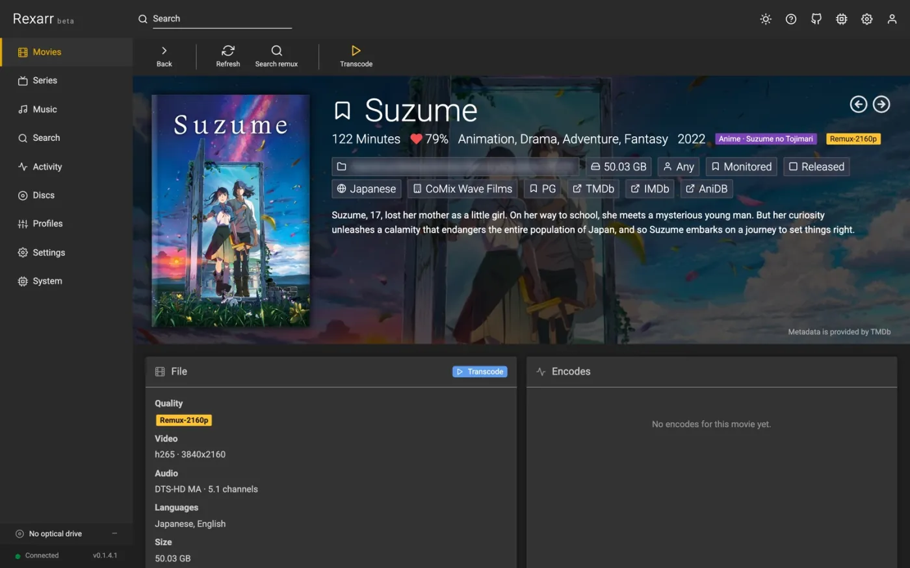Open the AniDB external link
Viewport: 910px width, 568px height.
tap(707, 189)
